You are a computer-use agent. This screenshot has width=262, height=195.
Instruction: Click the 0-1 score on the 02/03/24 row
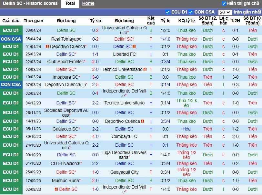[x=96, y=93]
